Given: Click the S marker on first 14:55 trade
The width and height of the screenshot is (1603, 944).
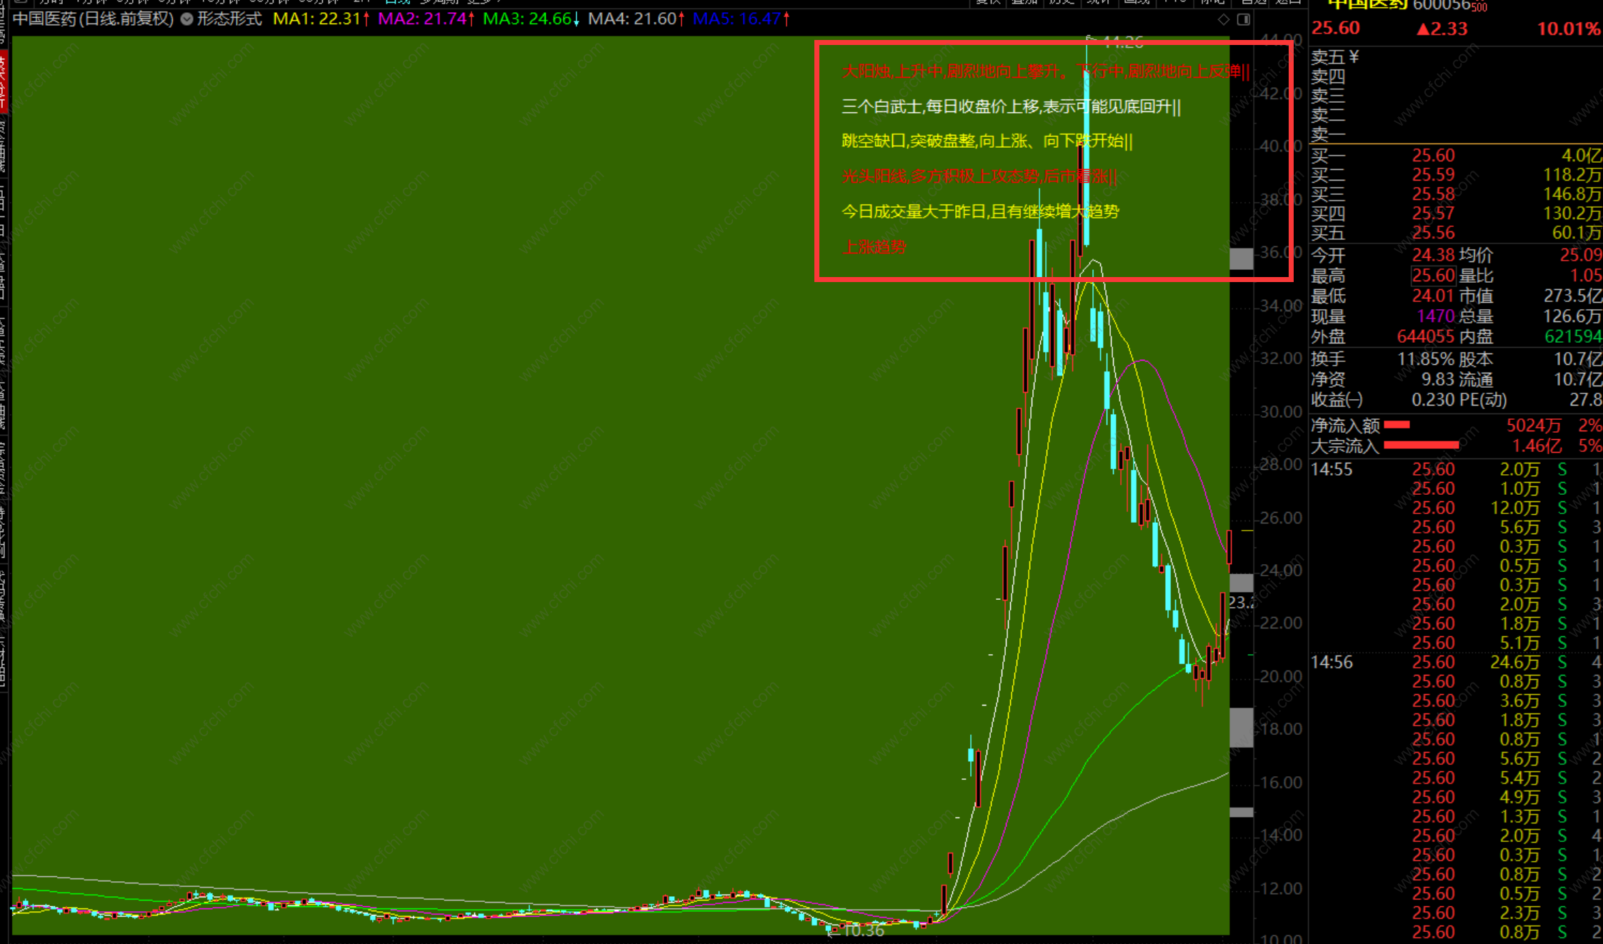Looking at the screenshot, I should [1562, 469].
